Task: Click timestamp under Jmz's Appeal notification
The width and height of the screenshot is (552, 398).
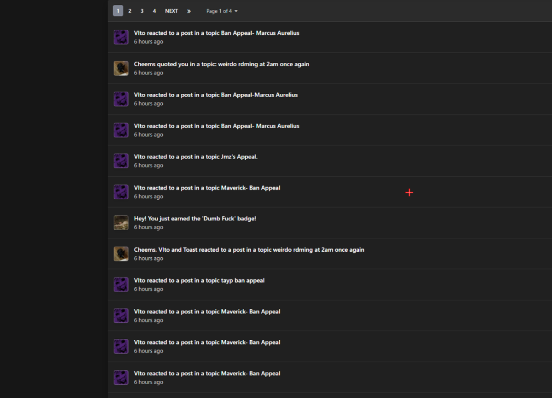Action: click(x=148, y=166)
